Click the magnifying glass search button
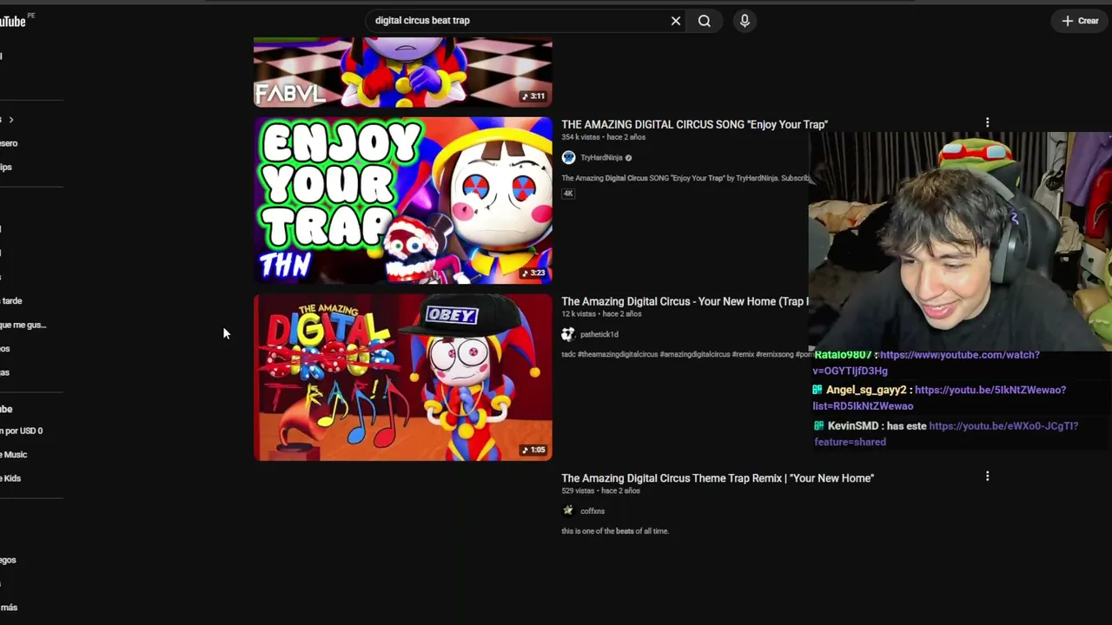Screen dimensions: 1112x625 click(x=705, y=21)
